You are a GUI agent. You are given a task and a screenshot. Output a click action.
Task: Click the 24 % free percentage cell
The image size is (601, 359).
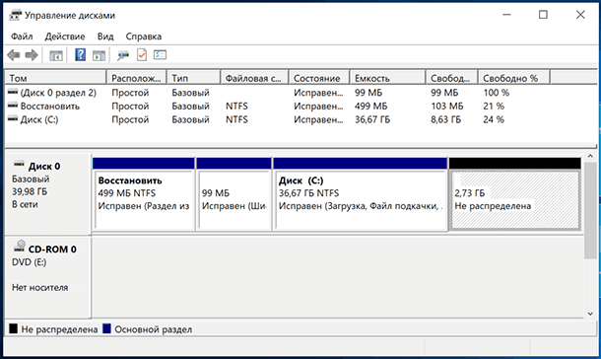pyautogui.click(x=494, y=119)
